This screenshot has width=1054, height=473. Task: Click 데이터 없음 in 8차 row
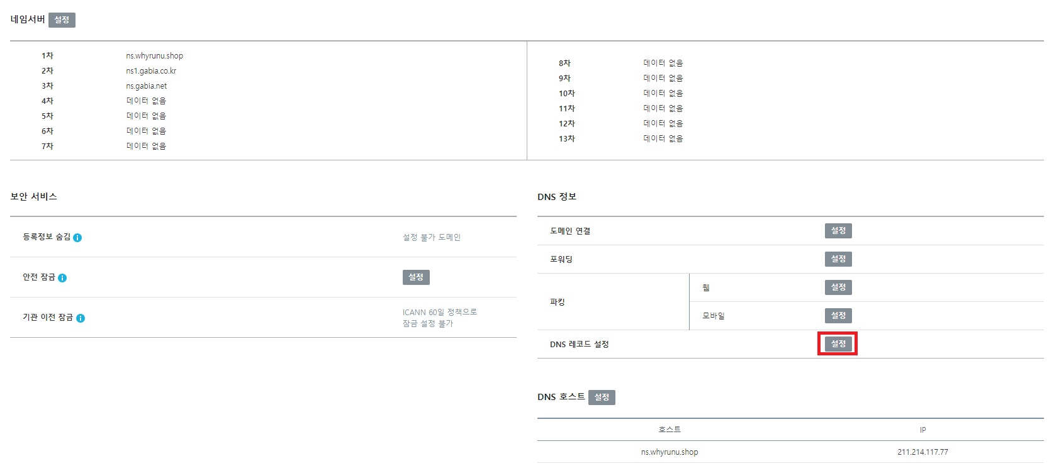pyautogui.click(x=663, y=63)
